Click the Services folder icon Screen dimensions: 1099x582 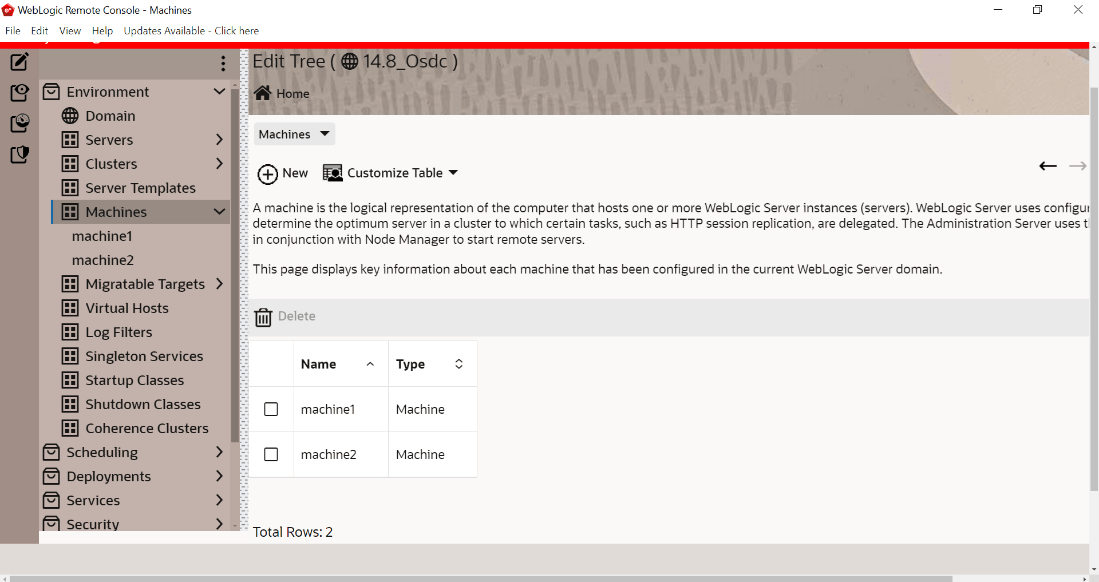[x=52, y=500]
